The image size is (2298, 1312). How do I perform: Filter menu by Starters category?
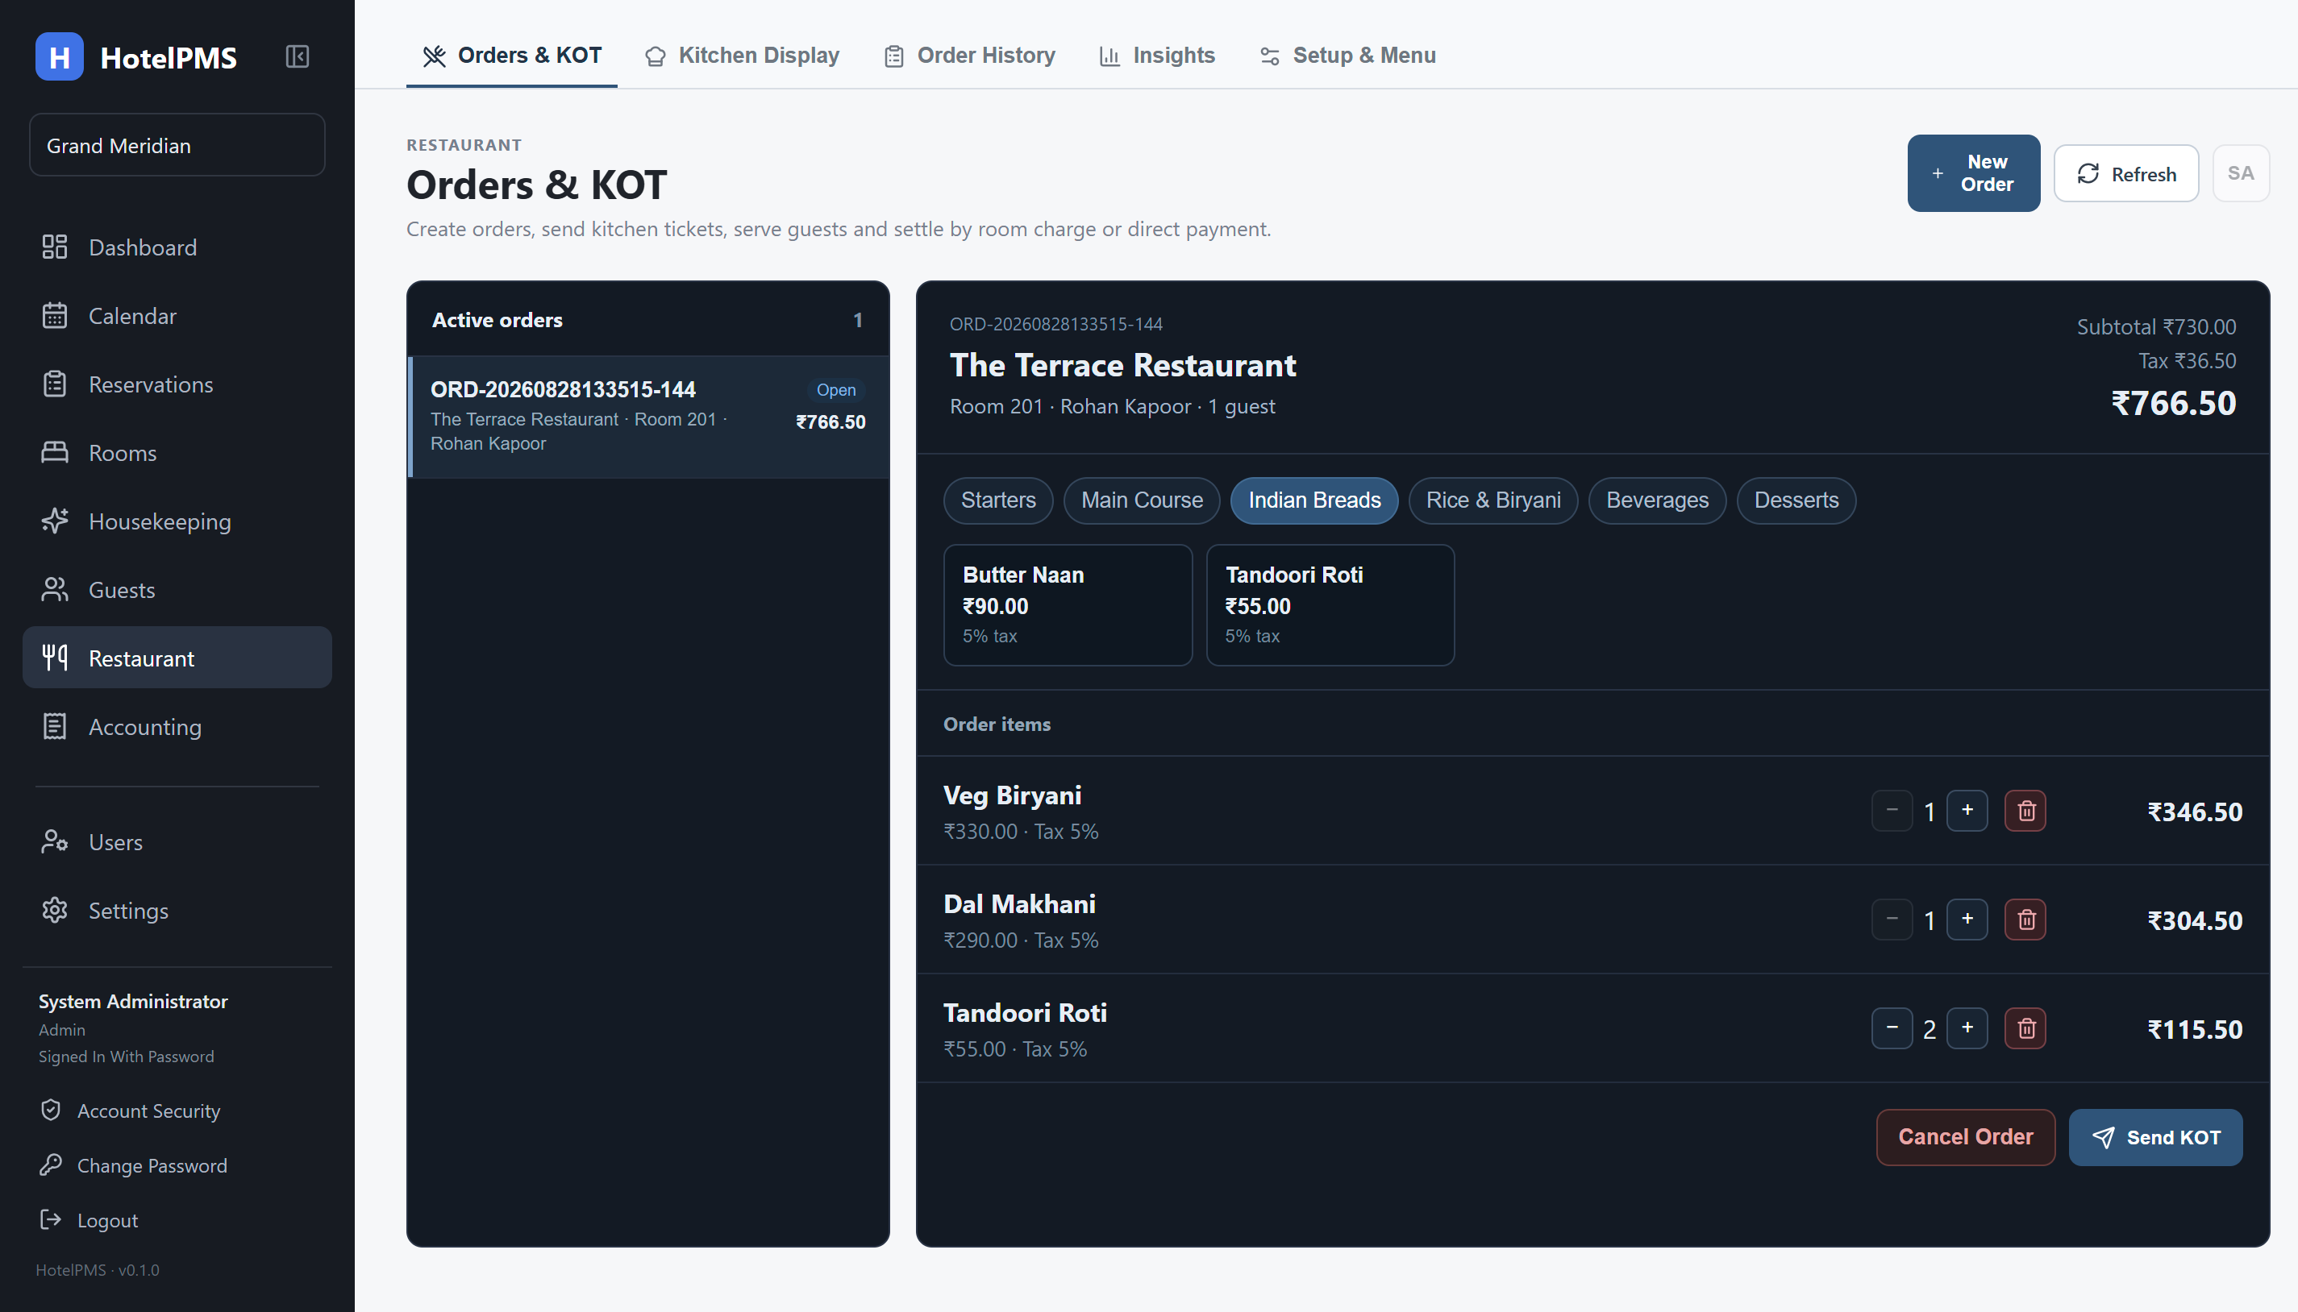(x=998, y=500)
